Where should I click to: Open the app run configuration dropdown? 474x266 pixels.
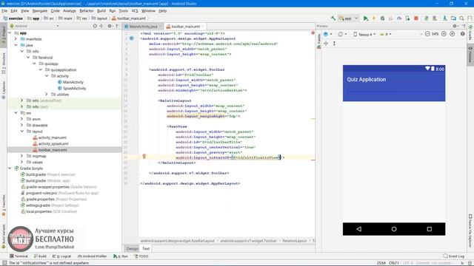tap(349, 18)
